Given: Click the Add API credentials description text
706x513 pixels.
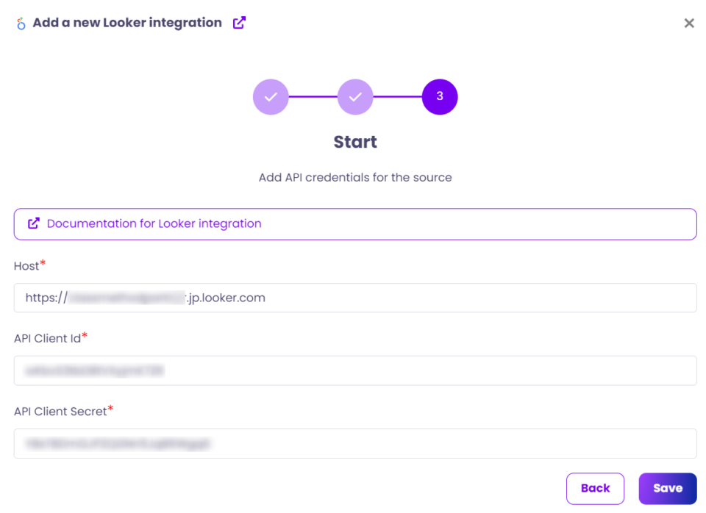Looking at the screenshot, I should pyautogui.click(x=355, y=177).
